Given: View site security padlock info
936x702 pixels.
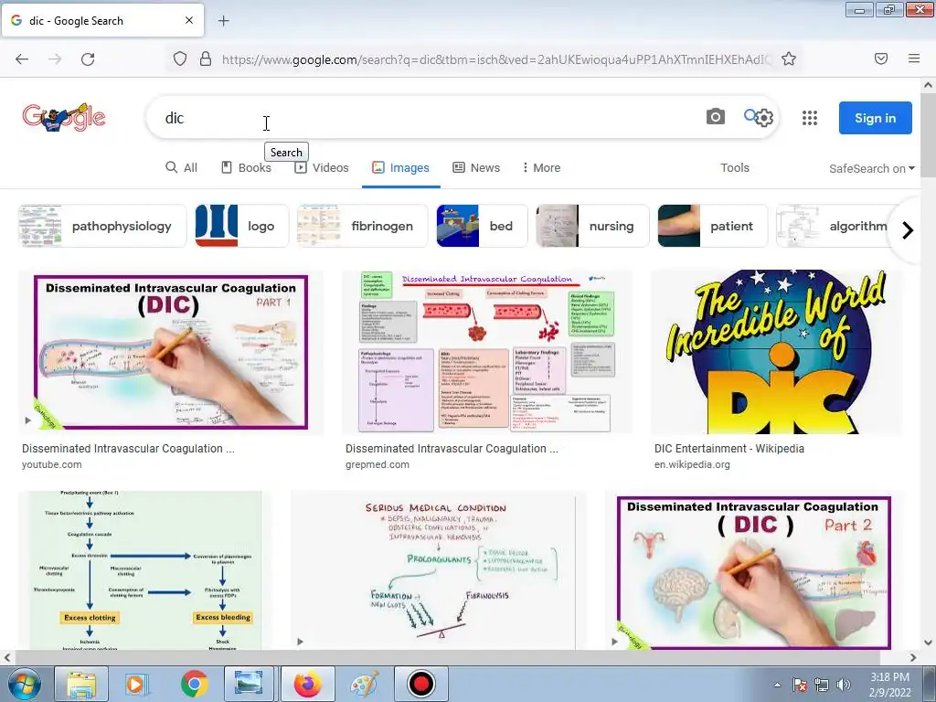Looking at the screenshot, I should click(x=206, y=58).
